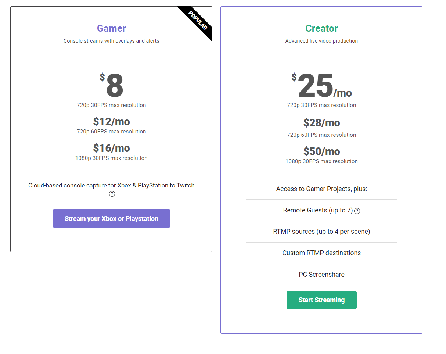This screenshot has width=446, height=354.
Task: Select the $8 720p 30FPS Gamer tier
Action: pyautogui.click(x=111, y=85)
